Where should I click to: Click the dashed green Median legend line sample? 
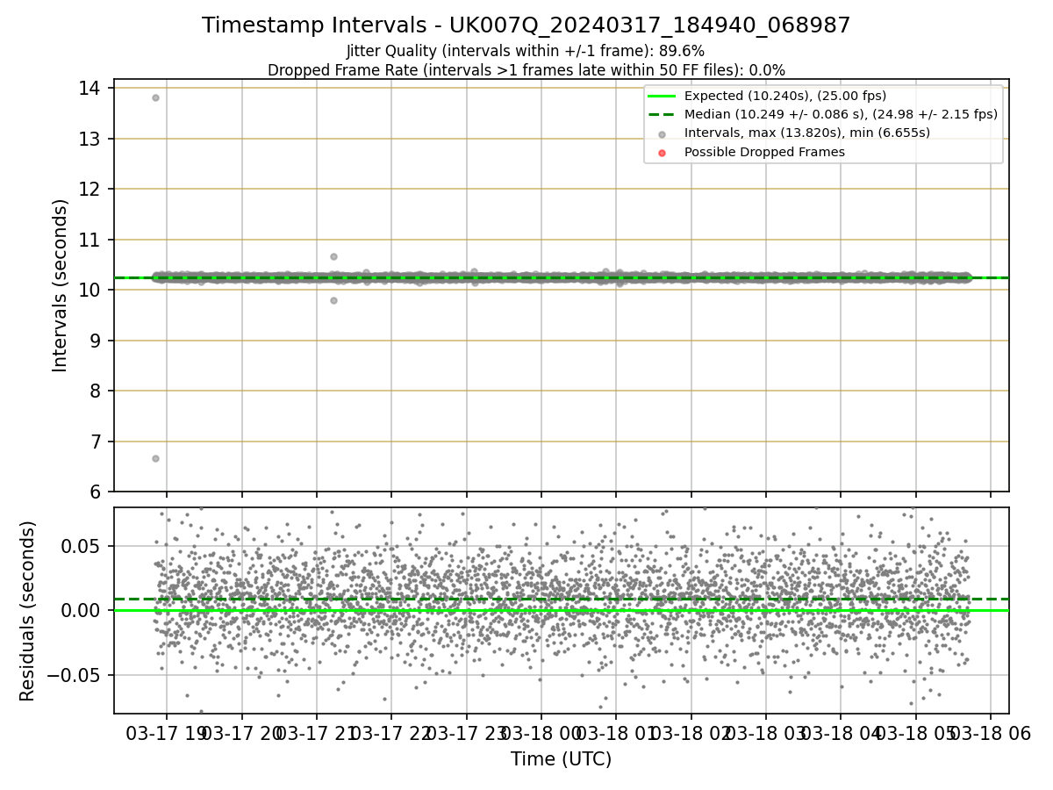[662, 114]
